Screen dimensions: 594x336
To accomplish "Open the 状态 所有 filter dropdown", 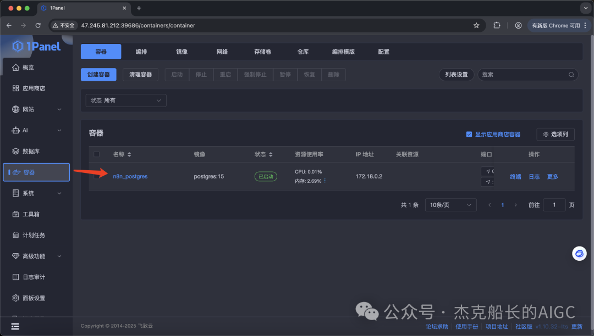I will (126, 100).
